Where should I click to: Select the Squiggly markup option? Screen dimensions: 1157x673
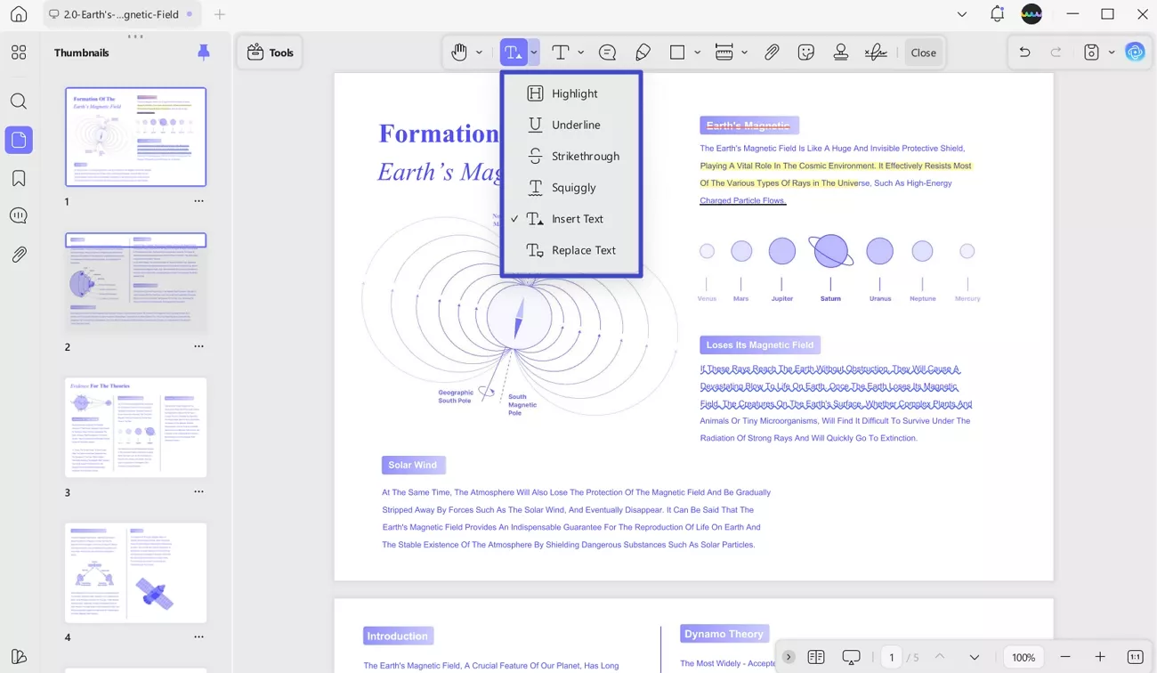pyautogui.click(x=572, y=187)
